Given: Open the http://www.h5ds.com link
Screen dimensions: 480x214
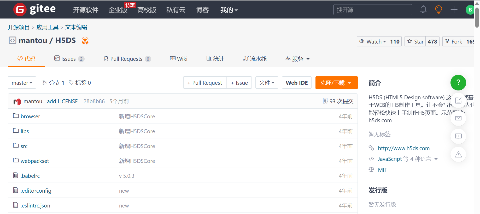Looking at the screenshot, I should (x=404, y=148).
